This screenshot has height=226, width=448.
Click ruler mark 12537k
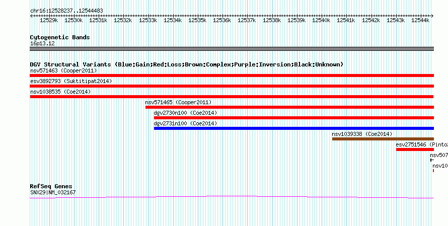247,21
